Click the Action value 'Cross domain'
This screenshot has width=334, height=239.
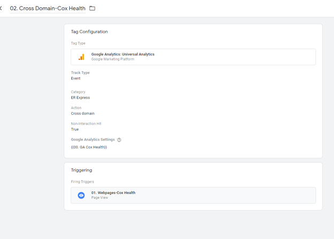(82, 114)
